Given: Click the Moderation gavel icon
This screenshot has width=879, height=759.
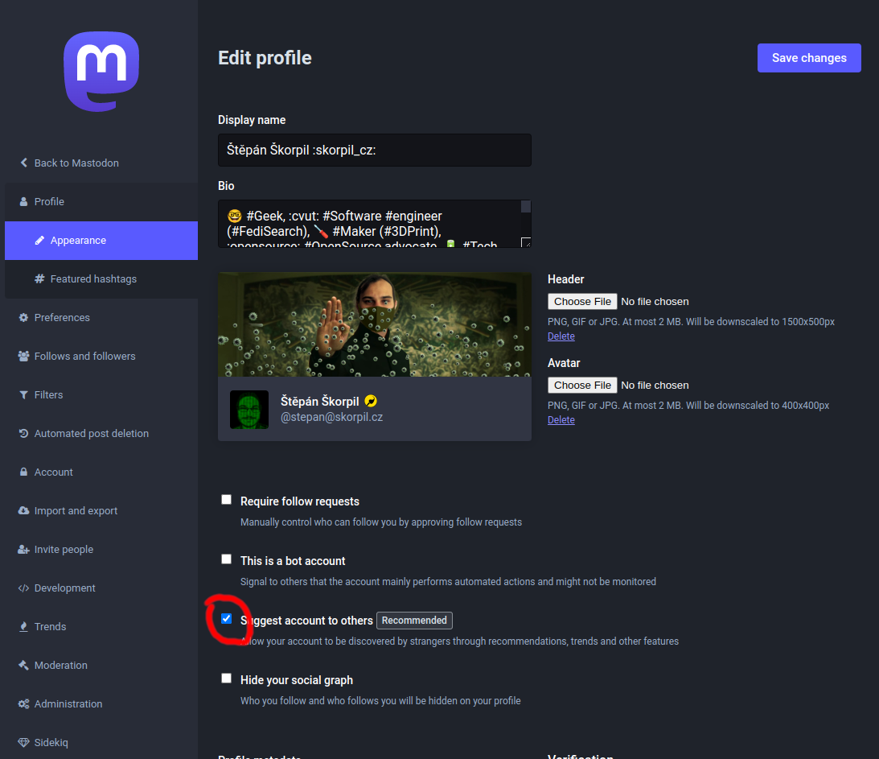Looking at the screenshot, I should pos(23,666).
